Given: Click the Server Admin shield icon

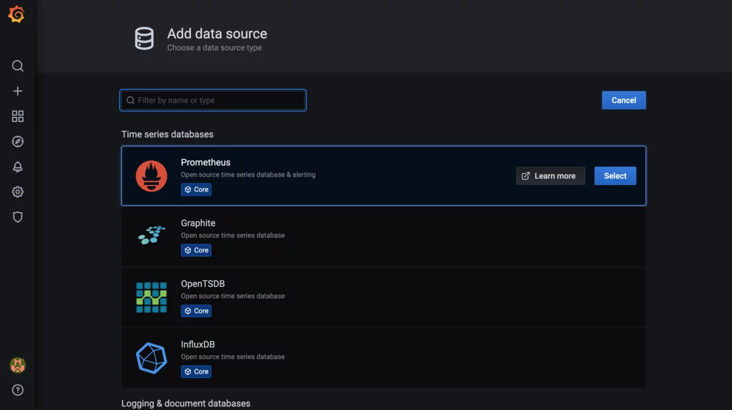Looking at the screenshot, I should pos(18,217).
